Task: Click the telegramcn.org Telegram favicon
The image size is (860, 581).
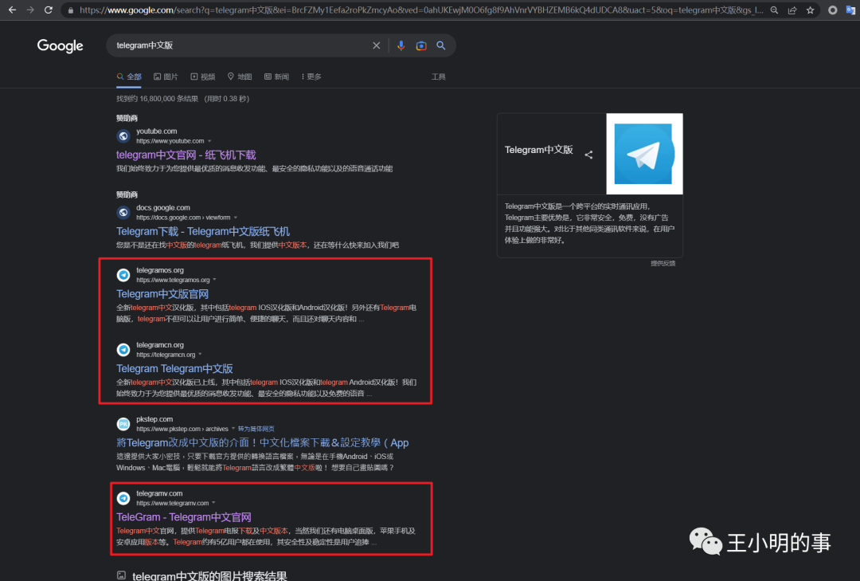Action: click(123, 349)
